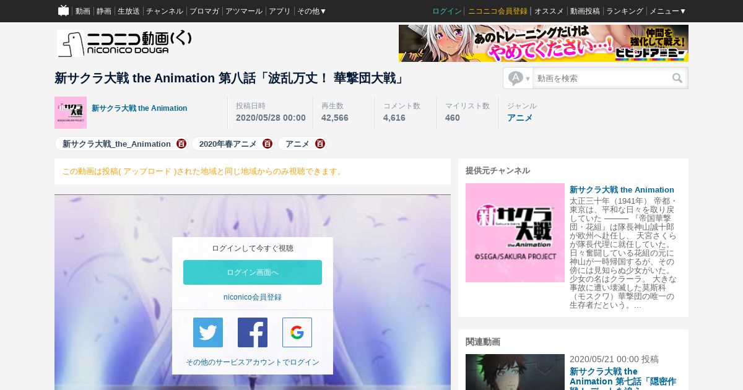Open sidebar channel title 新サクラ大戦 the Animation
Image resolution: width=743 pixels, height=390 pixels.
point(622,189)
